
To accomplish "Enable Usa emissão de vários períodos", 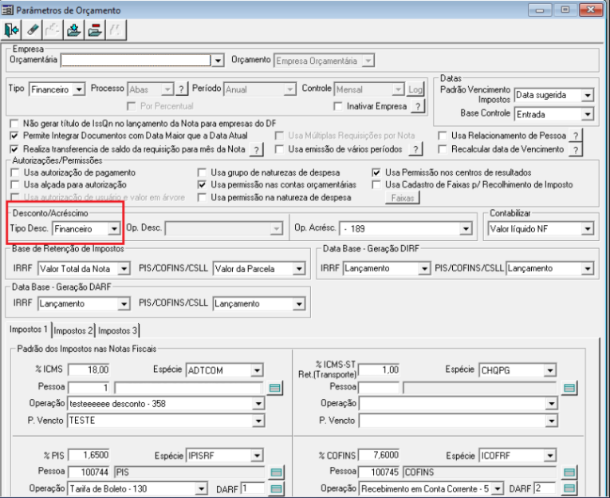I will coord(279,149).
